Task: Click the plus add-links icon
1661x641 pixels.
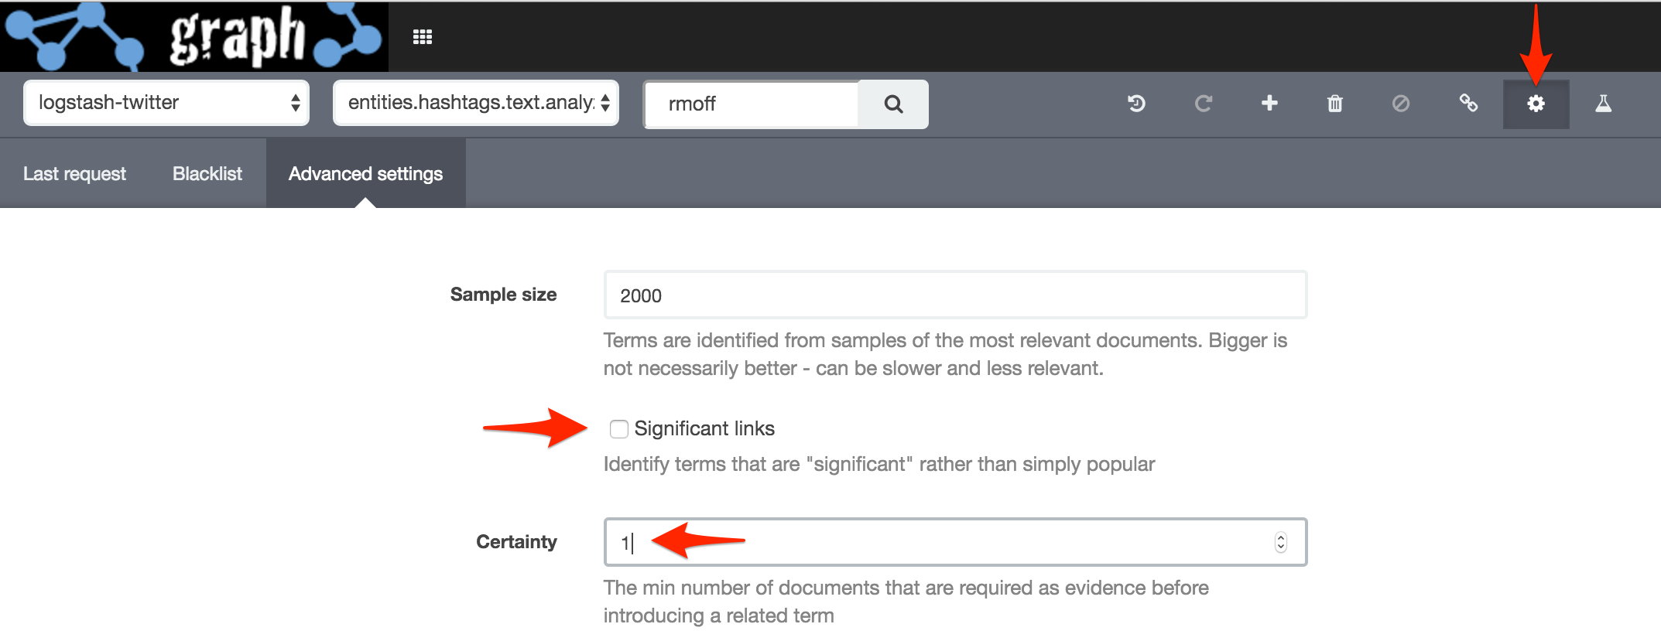Action: (1269, 103)
